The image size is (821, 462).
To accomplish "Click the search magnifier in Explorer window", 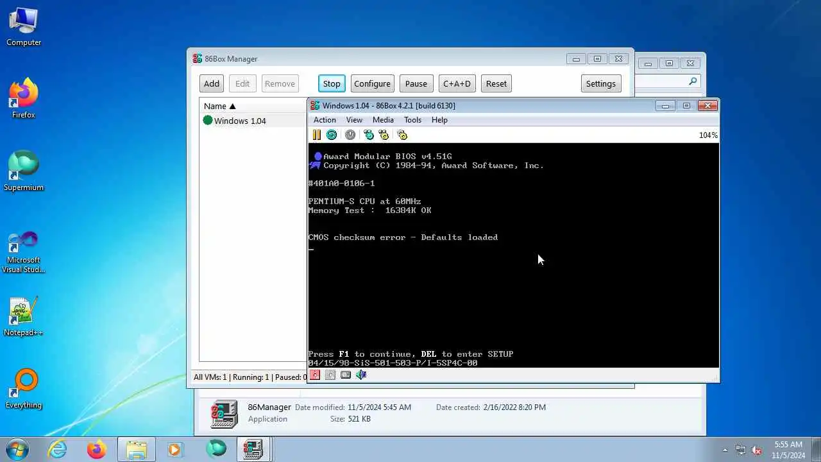I will click(x=693, y=81).
